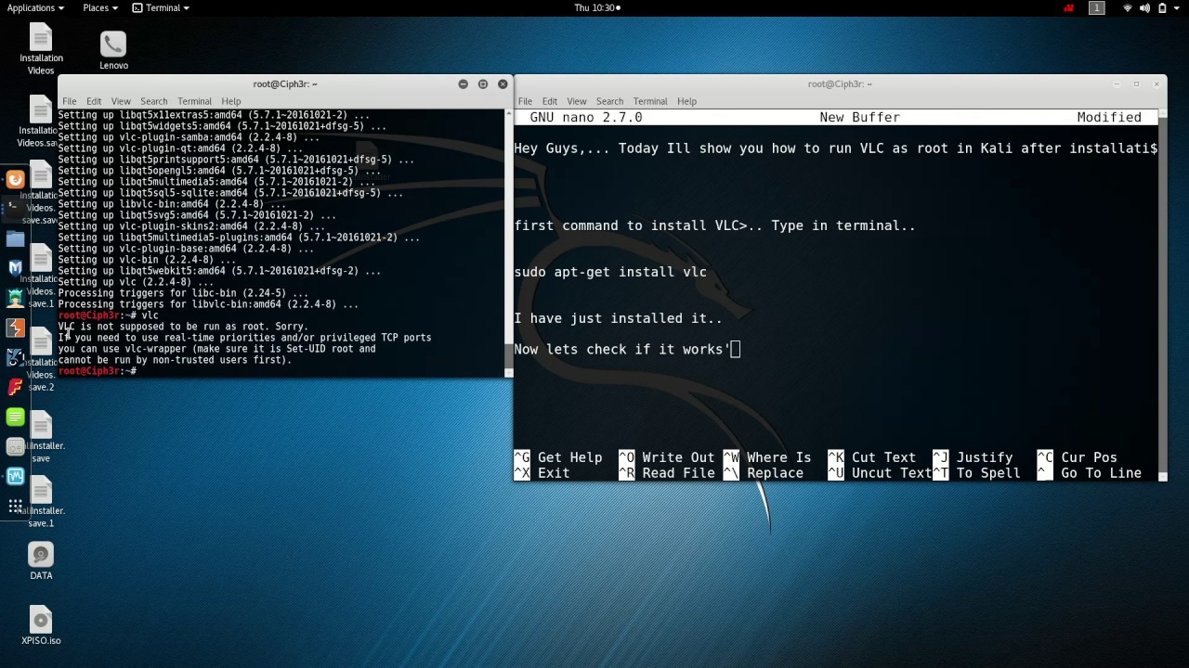Screen dimensions: 1189x668
Task: Expand the system menu arrow in top bar
Action: coord(1178,7)
